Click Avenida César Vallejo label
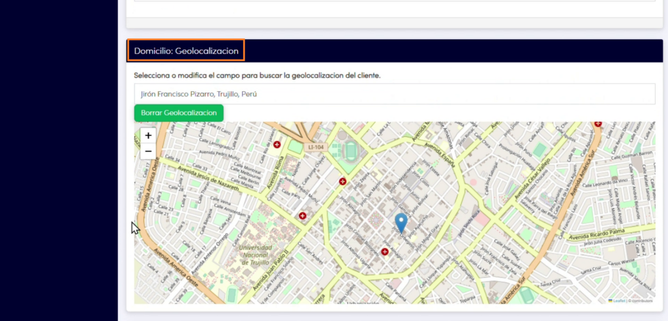Screen dimensions: 668x321 pyautogui.click(x=531, y=178)
